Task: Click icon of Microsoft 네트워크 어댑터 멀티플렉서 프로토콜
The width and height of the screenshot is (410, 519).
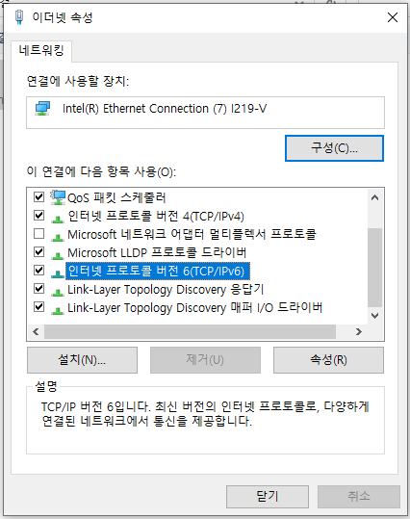Action: [x=58, y=237]
